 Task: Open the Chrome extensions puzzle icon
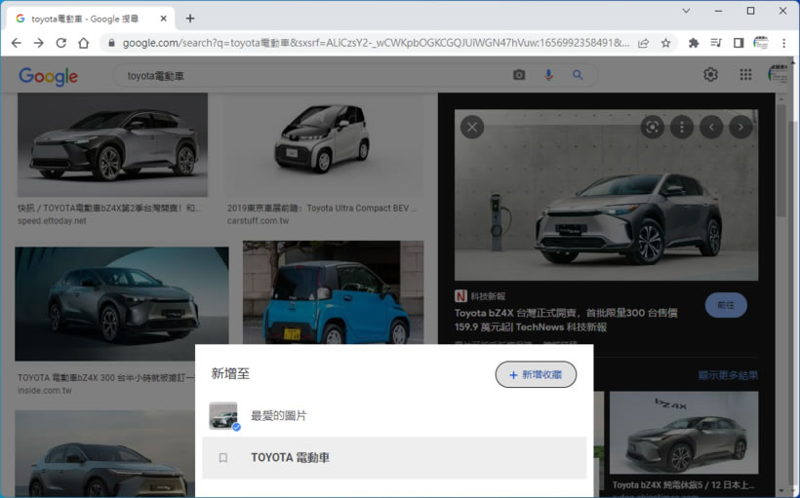tap(694, 43)
